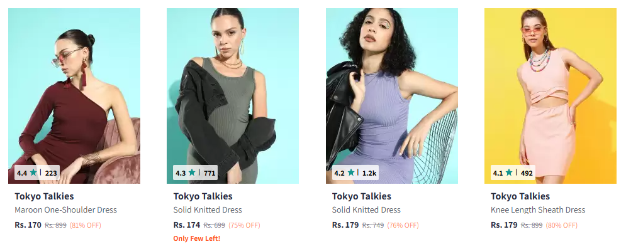Click the Rs. 174 price
This screenshot has width=626, height=249.
tap(187, 225)
